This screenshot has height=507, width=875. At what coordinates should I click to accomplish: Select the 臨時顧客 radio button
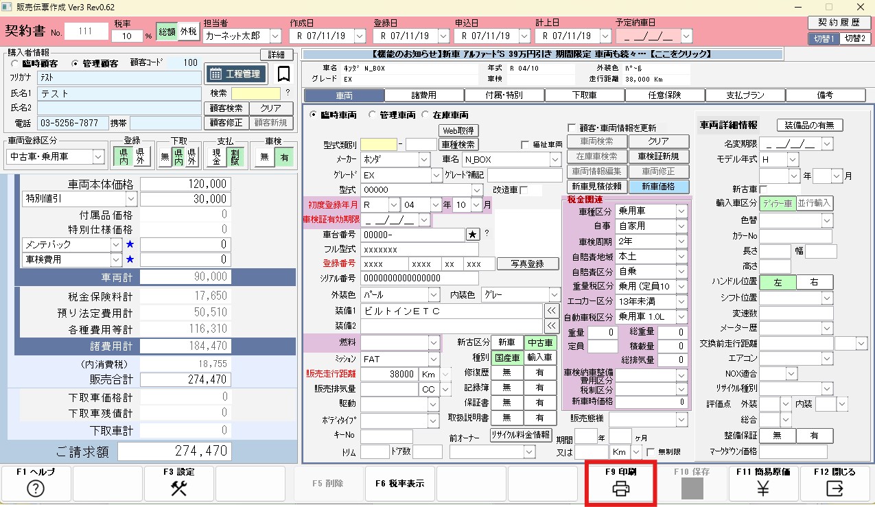point(15,63)
